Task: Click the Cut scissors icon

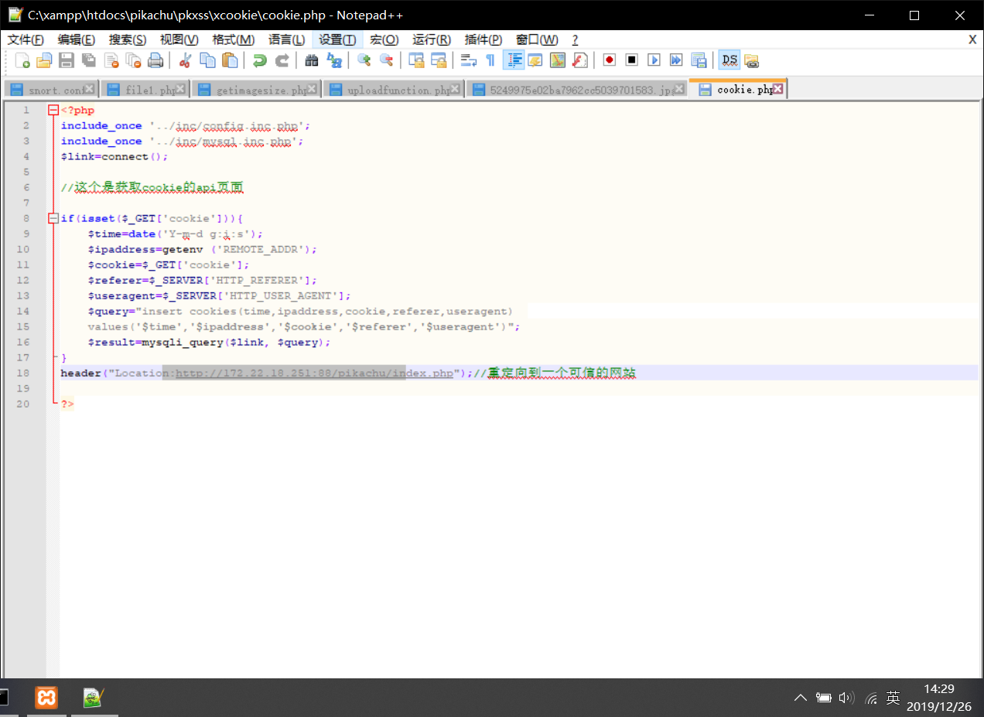Action: (x=185, y=60)
